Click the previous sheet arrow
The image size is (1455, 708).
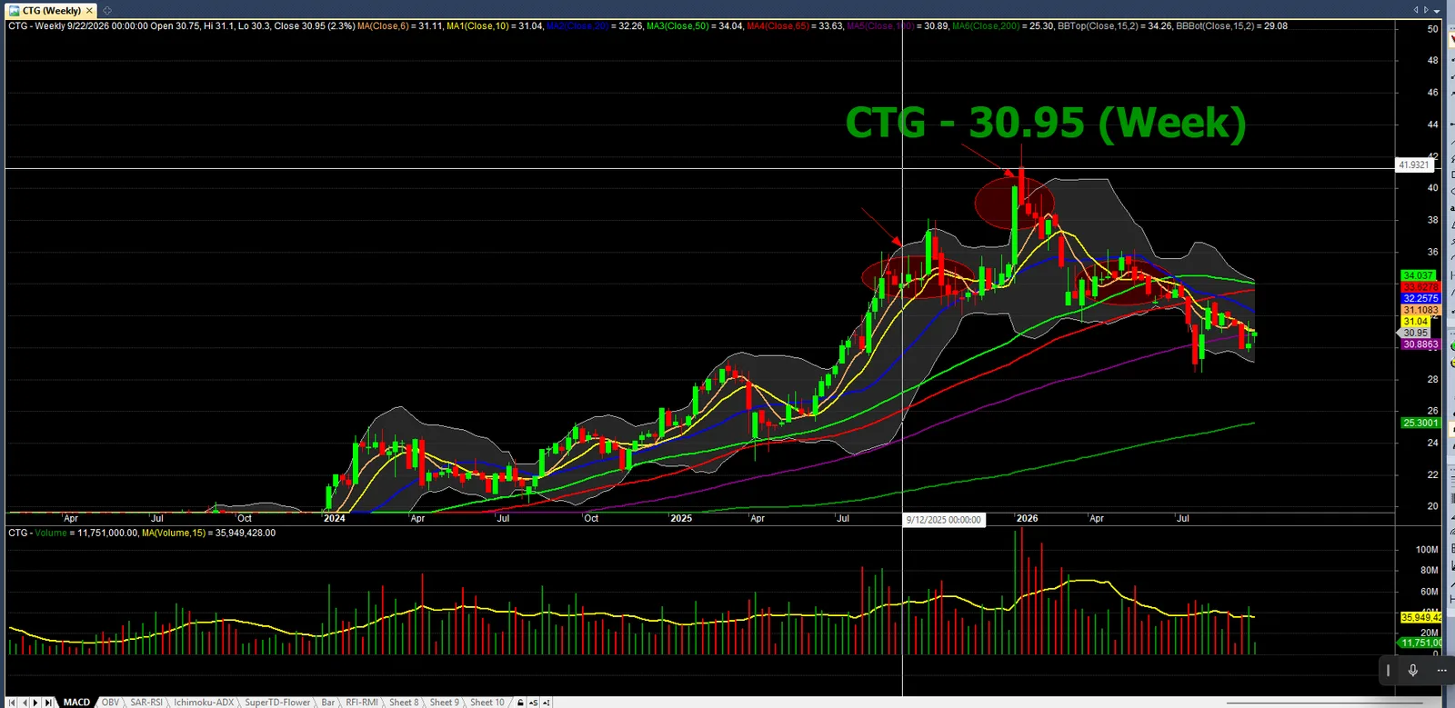point(25,703)
